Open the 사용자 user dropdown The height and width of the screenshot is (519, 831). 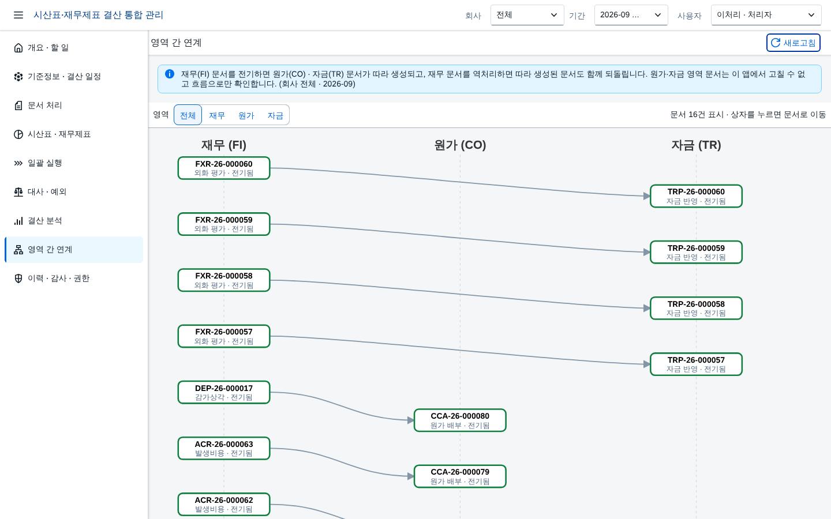[x=766, y=15]
